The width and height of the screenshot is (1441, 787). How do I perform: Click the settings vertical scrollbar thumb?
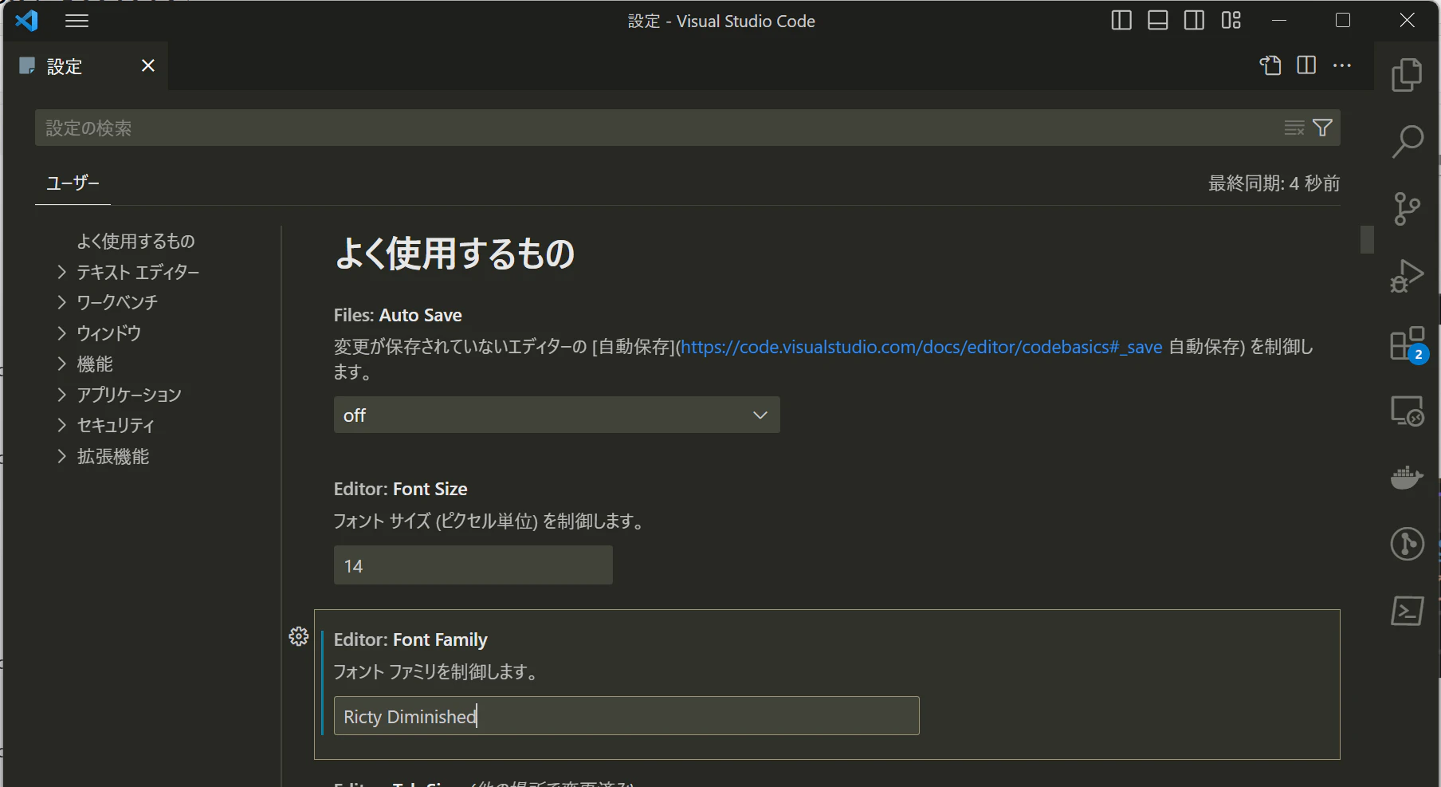coord(1367,239)
